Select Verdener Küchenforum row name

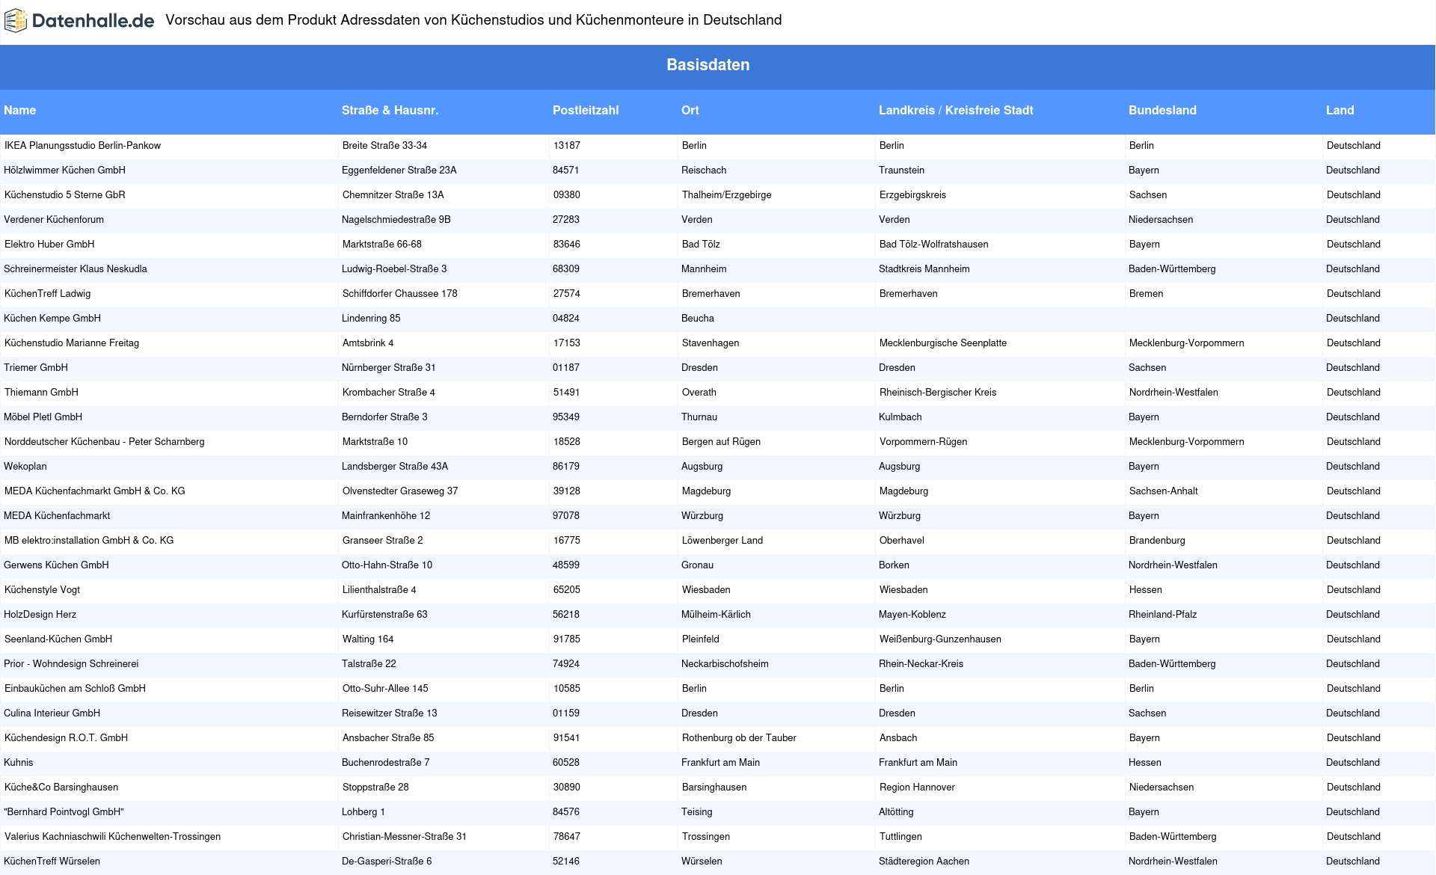click(x=54, y=220)
